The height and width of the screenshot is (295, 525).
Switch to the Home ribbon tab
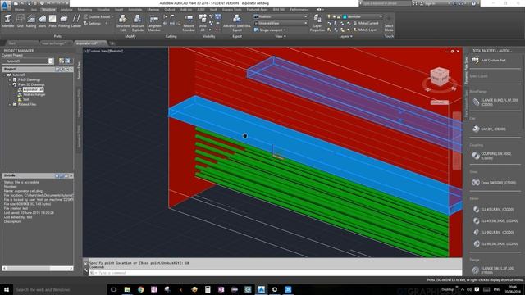coord(20,10)
